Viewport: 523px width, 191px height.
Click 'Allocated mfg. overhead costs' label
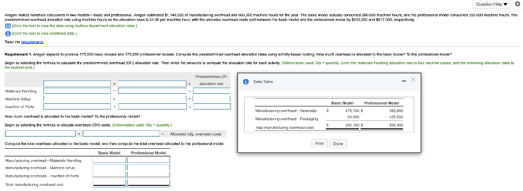coord(196,134)
